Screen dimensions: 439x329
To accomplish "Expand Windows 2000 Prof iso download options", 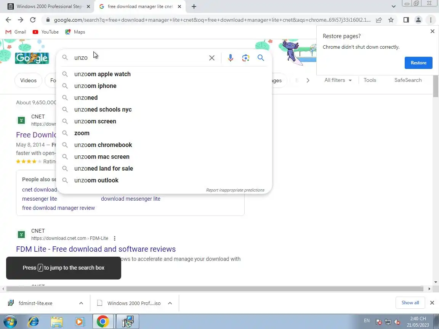I will pos(170,303).
